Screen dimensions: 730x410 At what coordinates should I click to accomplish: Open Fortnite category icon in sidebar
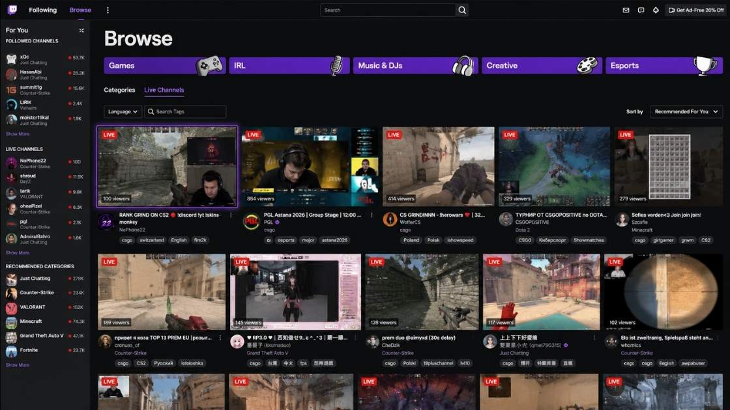tap(11, 351)
